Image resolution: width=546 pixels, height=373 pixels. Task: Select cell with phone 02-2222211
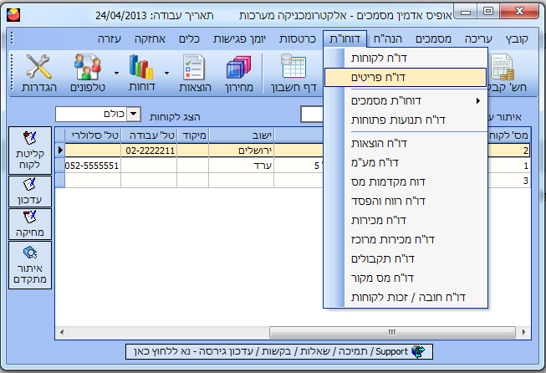(x=149, y=151)
